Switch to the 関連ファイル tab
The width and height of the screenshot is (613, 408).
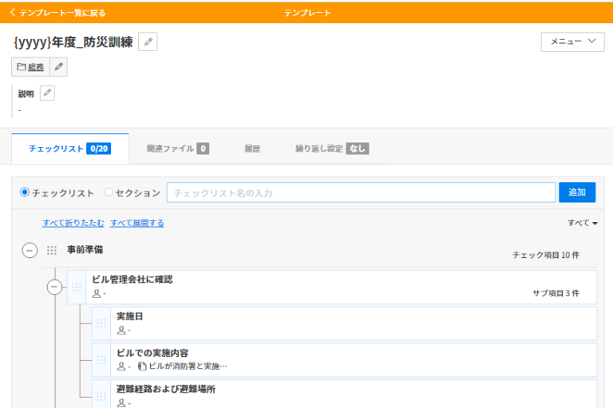177,149
